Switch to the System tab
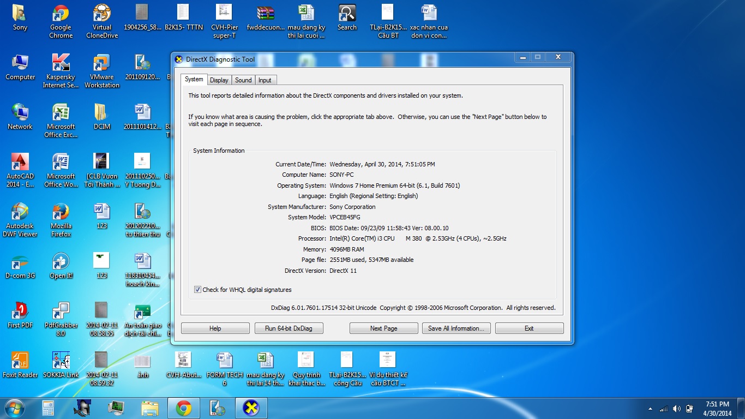Screen dimensions: 745x419 (194, 80)
